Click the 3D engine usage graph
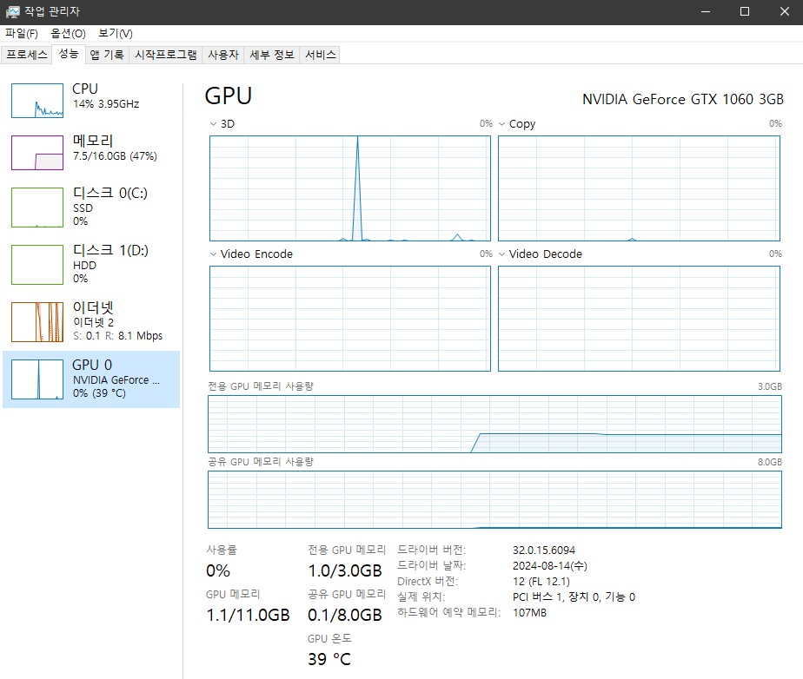The height and width of the screenshot is (679, 803). [x=349, y=188]
